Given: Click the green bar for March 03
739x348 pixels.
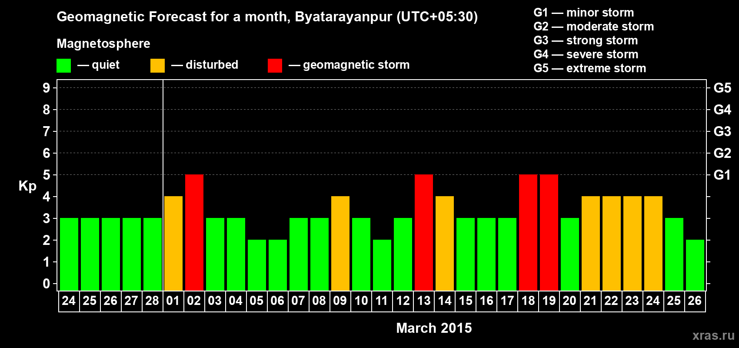Looking at the screenshot, I should [x=215, y=254].
